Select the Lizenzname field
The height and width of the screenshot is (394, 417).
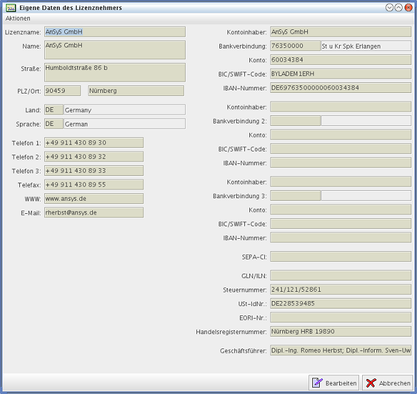pos(115,32)
